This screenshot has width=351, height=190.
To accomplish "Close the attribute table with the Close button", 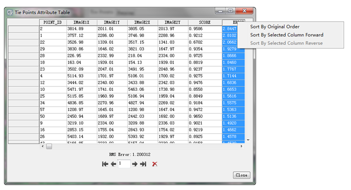I will [241, 175].
